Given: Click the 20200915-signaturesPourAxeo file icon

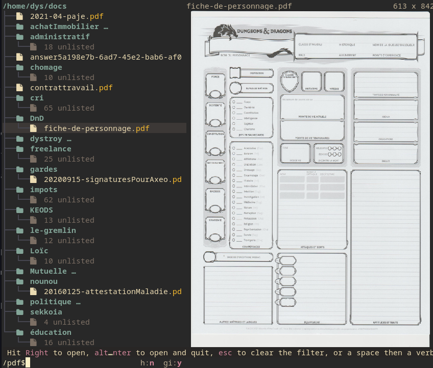Looking at the screenshot, I should (33, 179).
